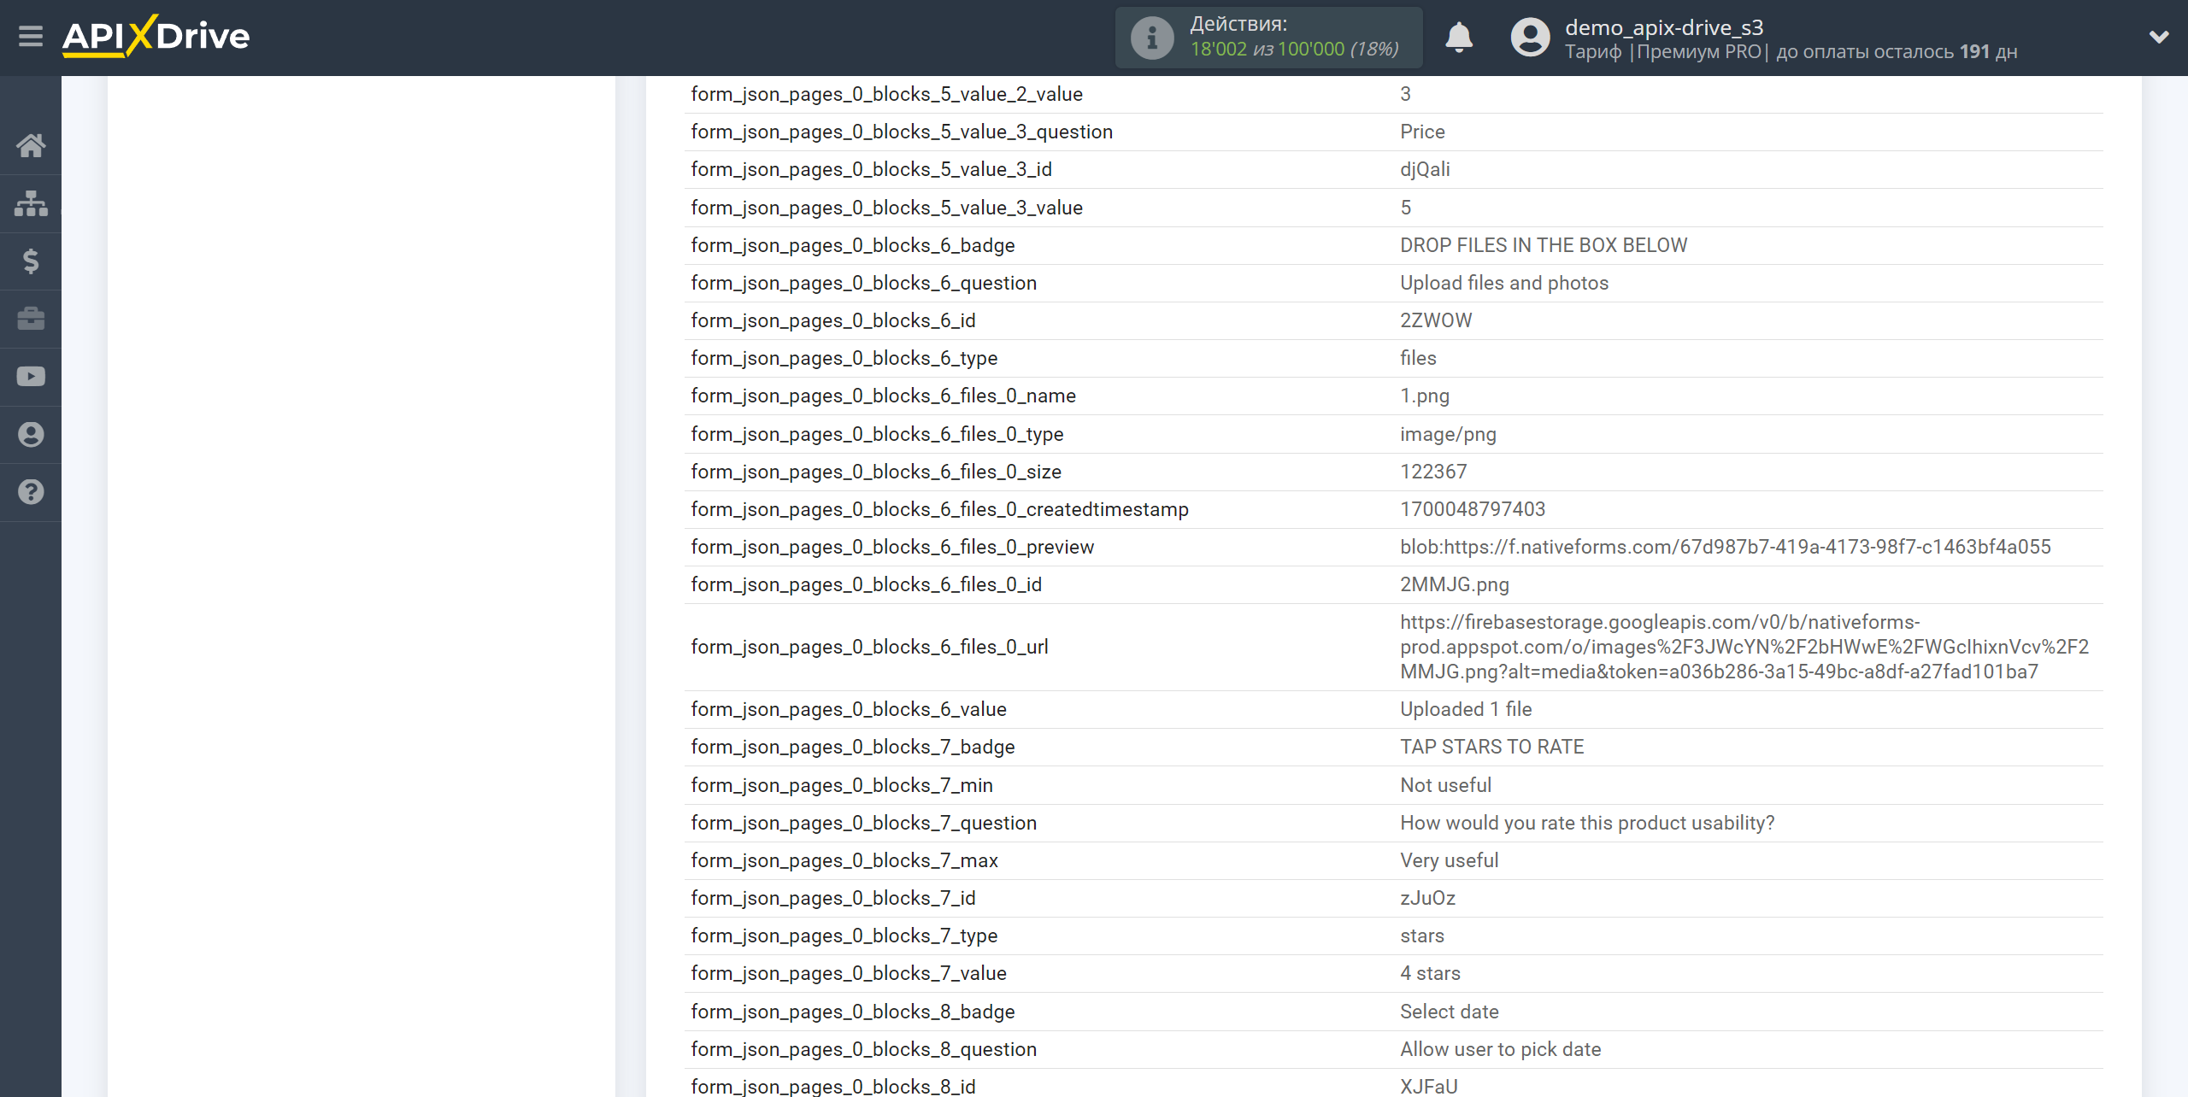Click 'Allow user to pick date' value
2188x1097 pixels.
click(x=1500, y=1049)
